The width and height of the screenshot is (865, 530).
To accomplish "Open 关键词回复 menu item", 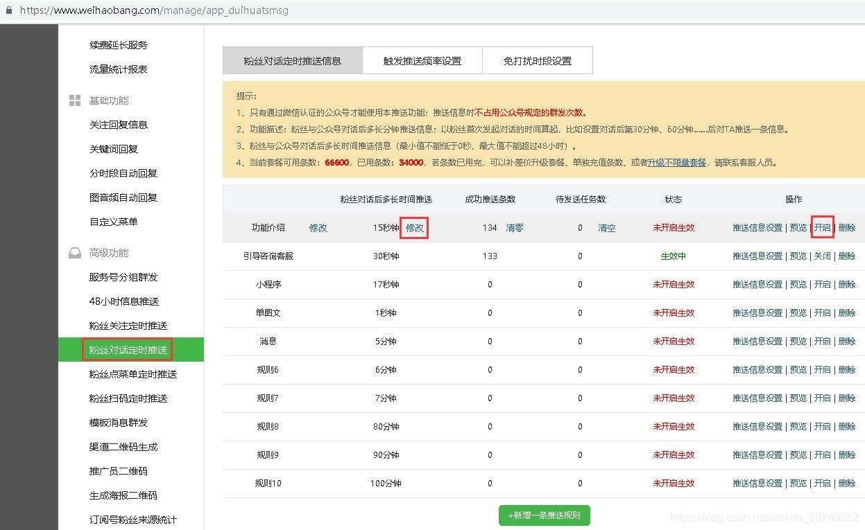I will pos(114,149).
